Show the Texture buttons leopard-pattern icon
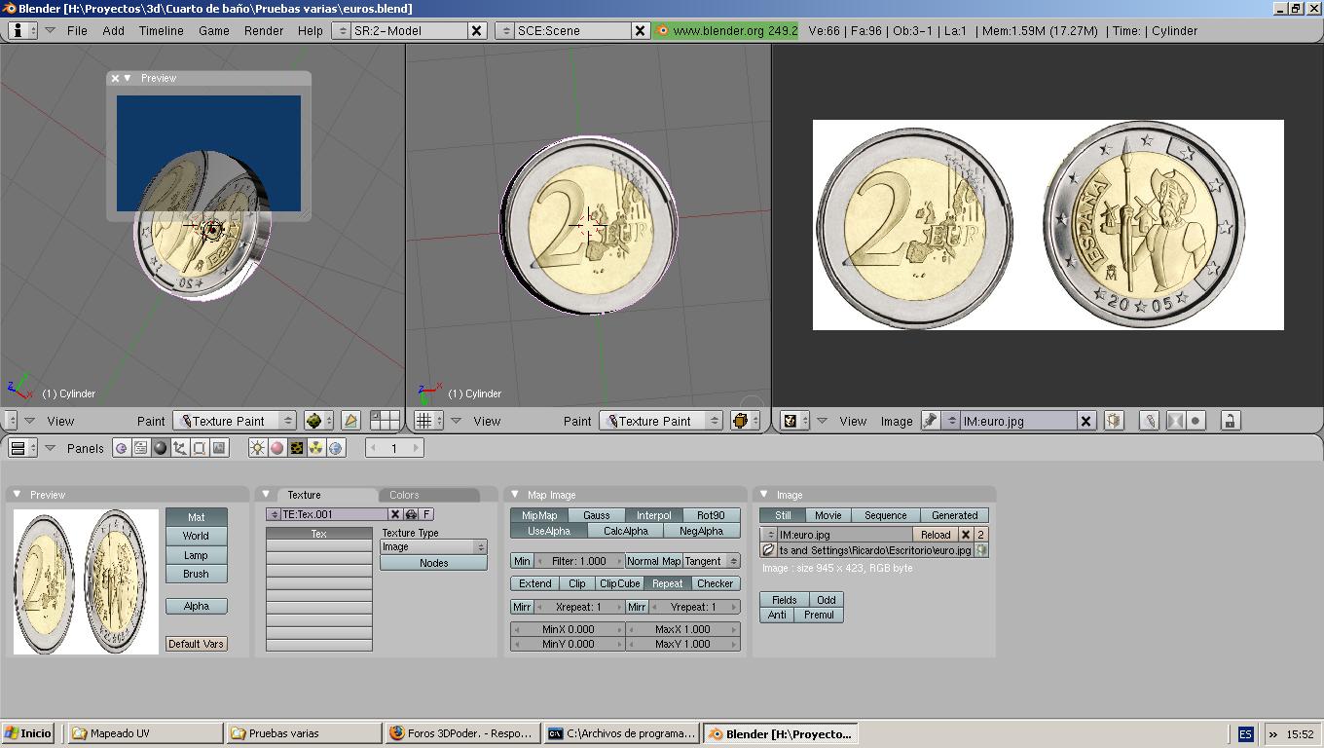This screenshot has width=1324, height=748. click(x=297, y=448)
